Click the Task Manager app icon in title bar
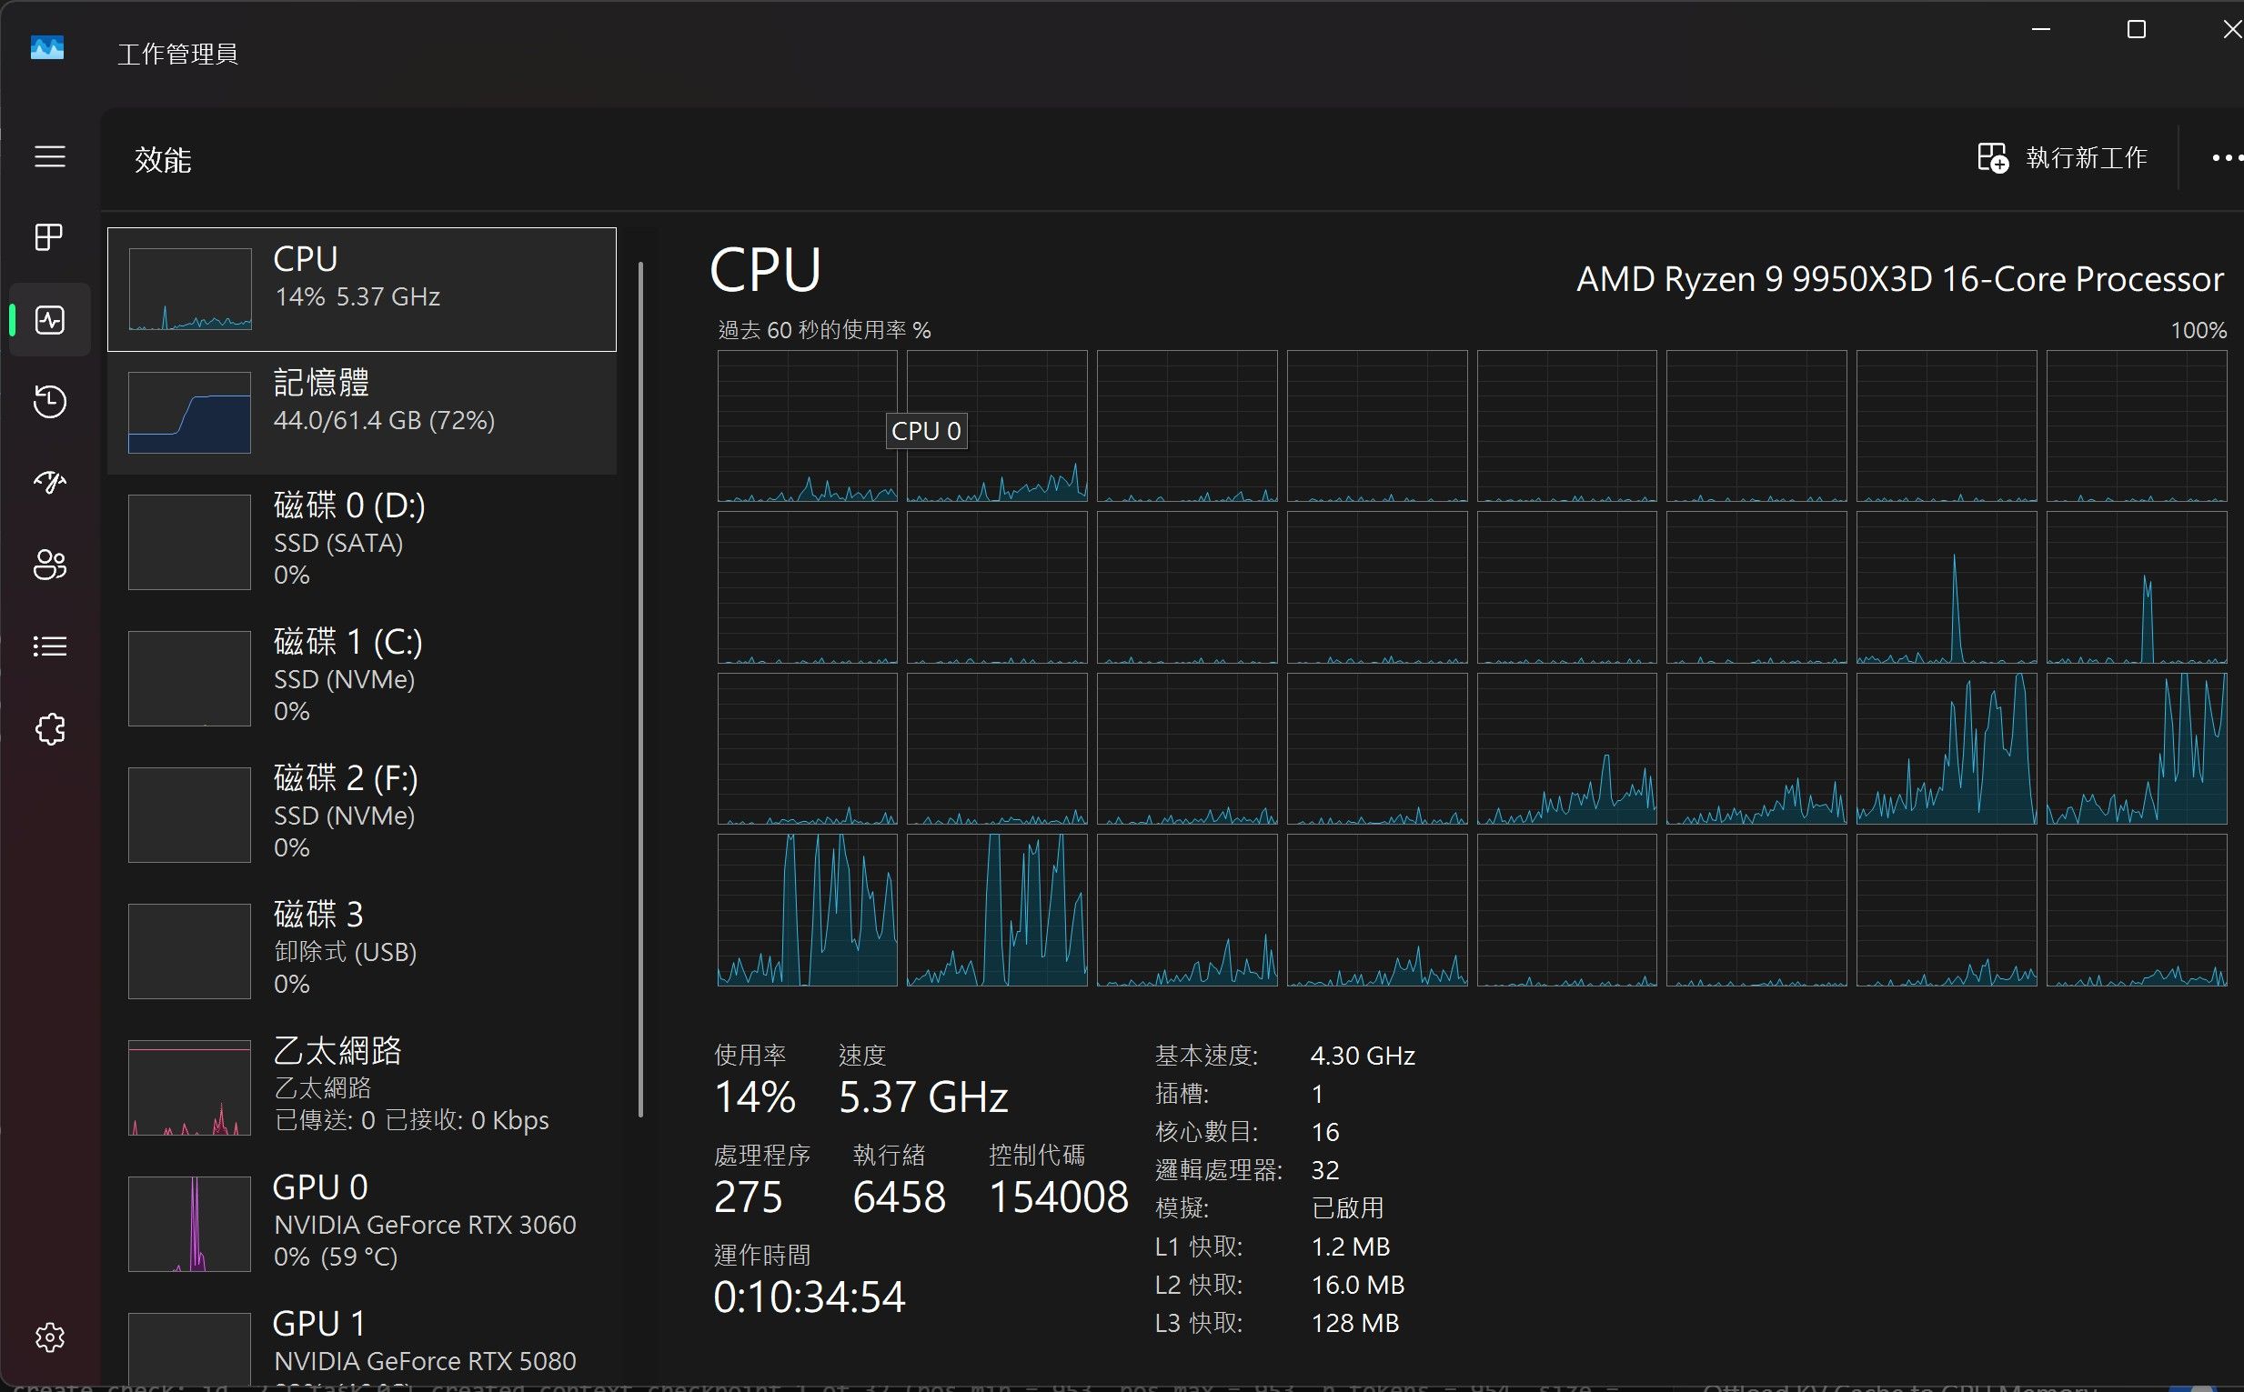2244x1392 pixels. [47, 47]
